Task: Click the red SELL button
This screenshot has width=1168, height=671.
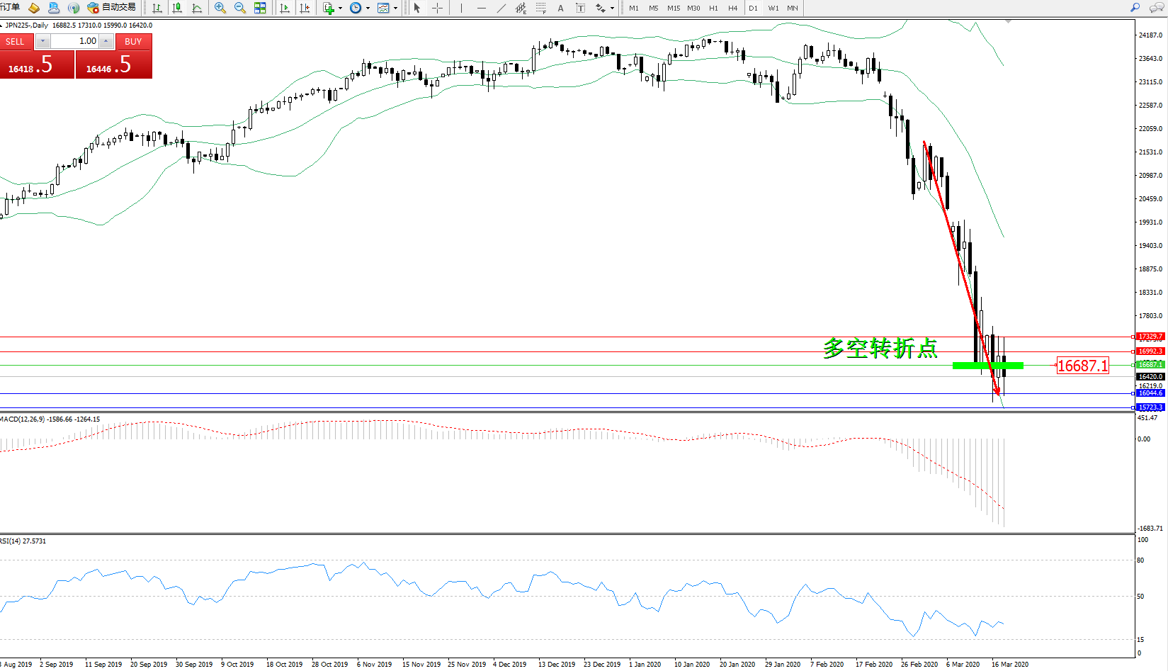Action: click(15, 42)
